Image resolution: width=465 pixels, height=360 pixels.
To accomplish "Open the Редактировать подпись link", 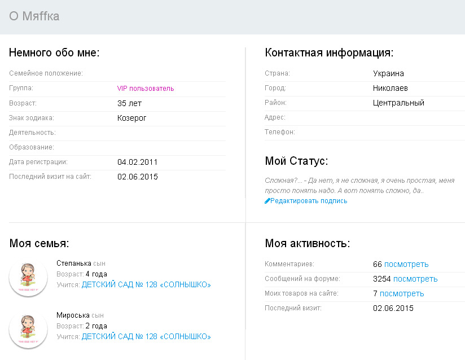I will pyautogui.click(x=309, y=201).
